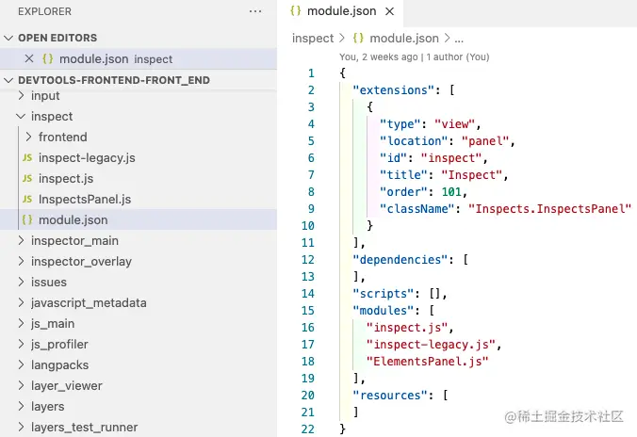The height and width of the screenshot is (437, 637).
Task: Click JSON braces icon beside module.json tree row
Action: tap(27, 219)
